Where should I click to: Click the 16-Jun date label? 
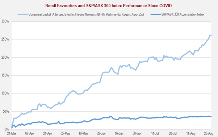tap(119, 133)
